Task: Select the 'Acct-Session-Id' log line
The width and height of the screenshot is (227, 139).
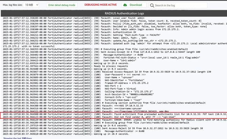Action: 78,94
